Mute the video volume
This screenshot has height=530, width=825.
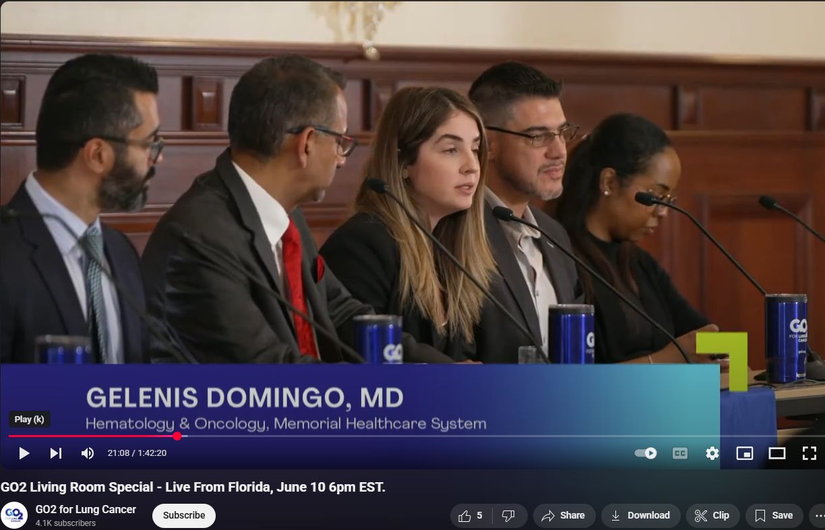click(88, 453)
